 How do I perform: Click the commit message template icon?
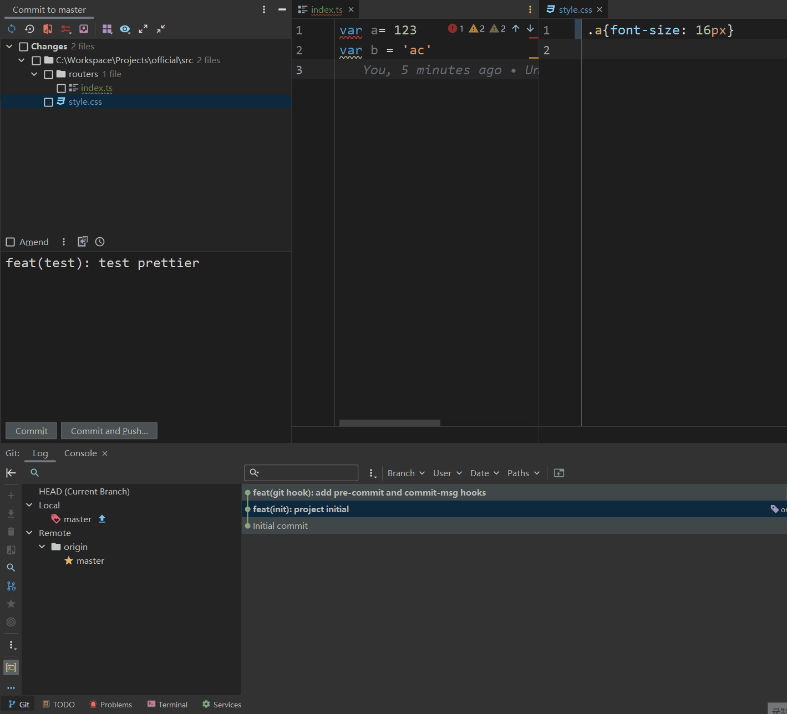coord(83,241)
